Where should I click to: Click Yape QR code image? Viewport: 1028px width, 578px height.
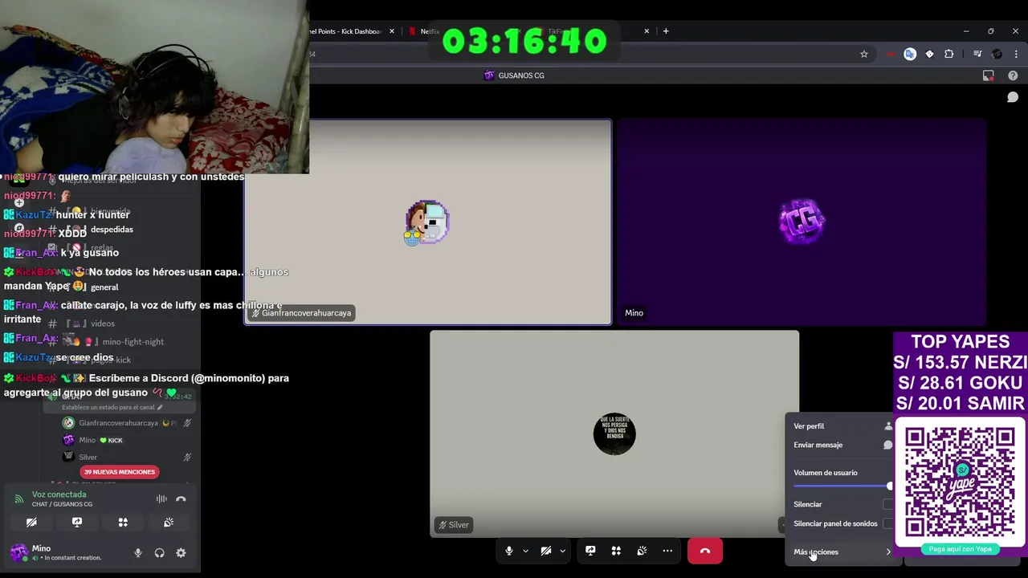pyautogui.click(x=960, y=482)
